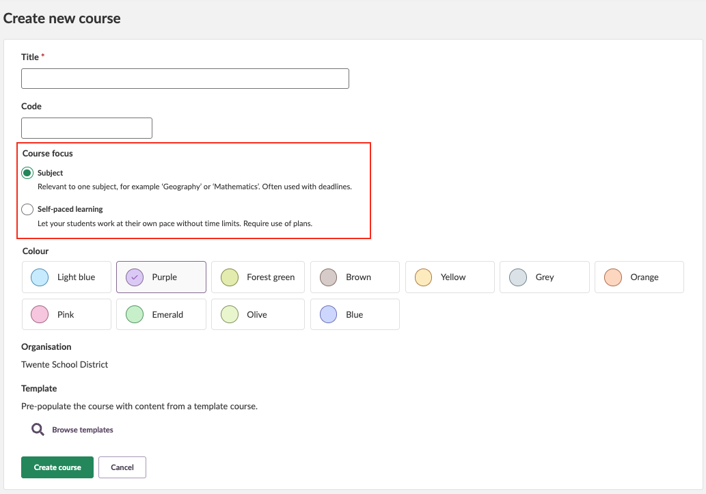Select the Olive colour option
706x494 pixels.
point(256,315)
